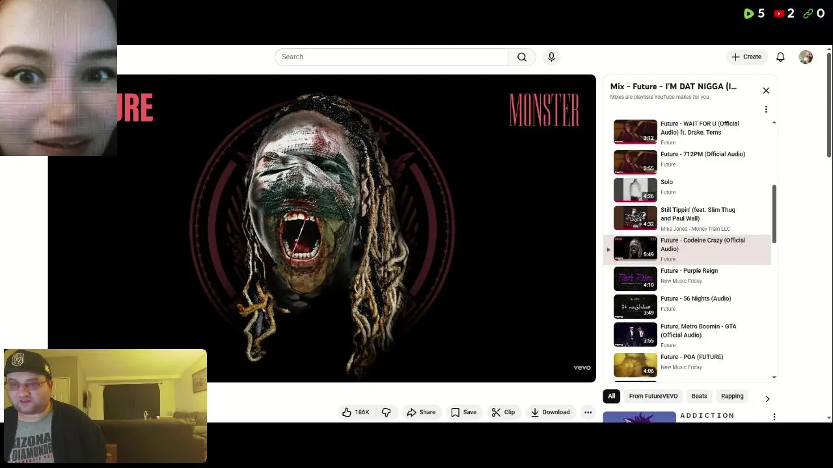
Task: Select the From FutureVEVO chip
Action: [653, 396]
